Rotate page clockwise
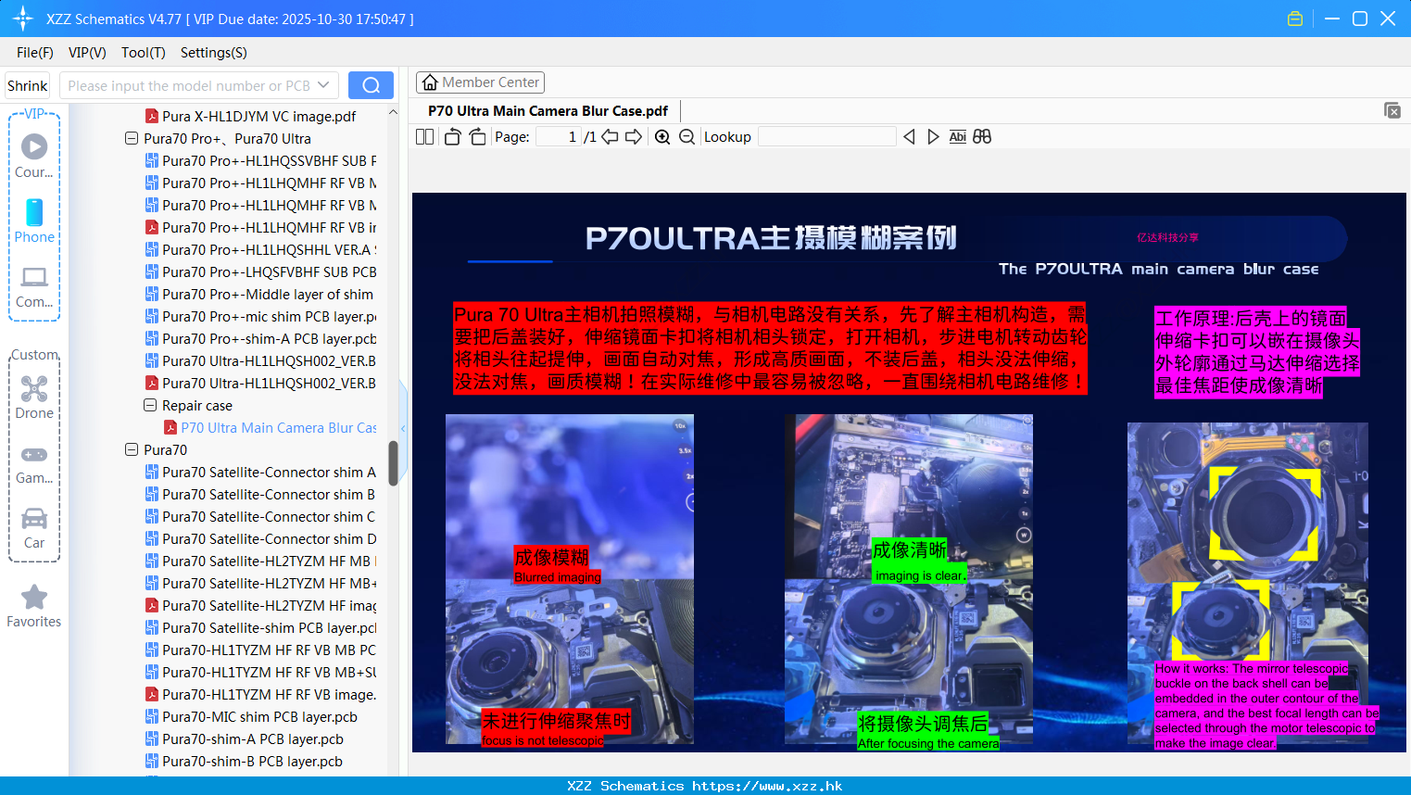The width and height of the screenshot is (1411, 795). (477, 137)
